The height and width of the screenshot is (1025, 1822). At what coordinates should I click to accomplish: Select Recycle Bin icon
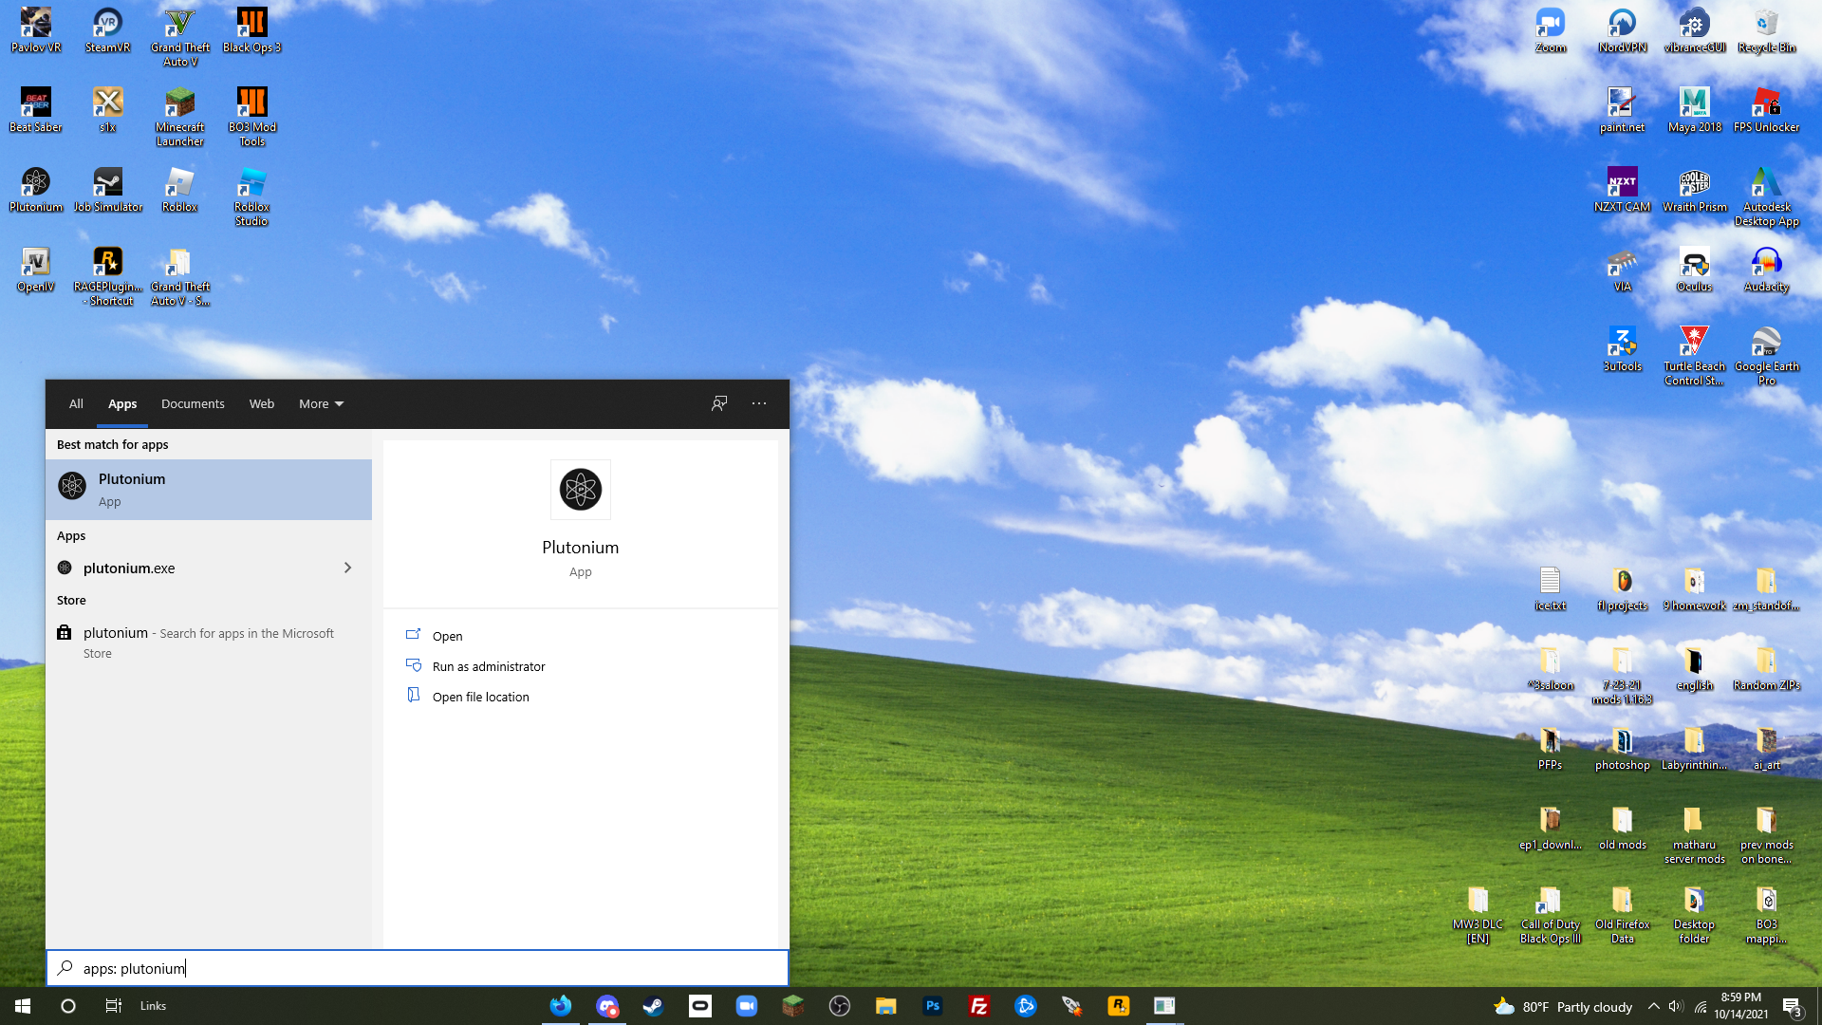(x=1766, y=30)
